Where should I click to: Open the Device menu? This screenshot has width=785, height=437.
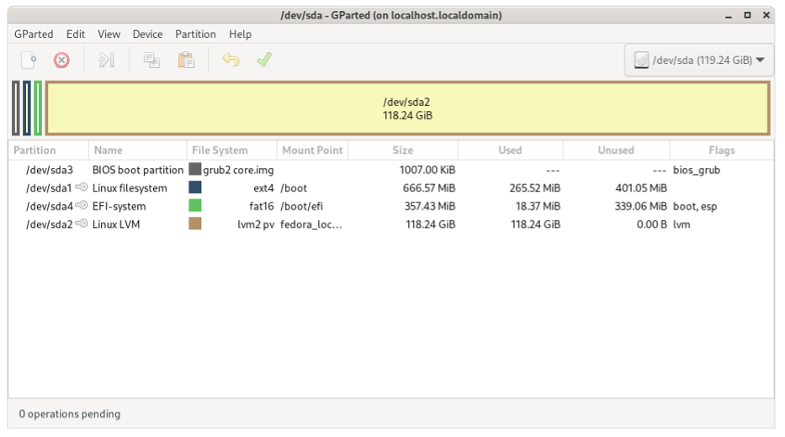(x=147, y=34)
